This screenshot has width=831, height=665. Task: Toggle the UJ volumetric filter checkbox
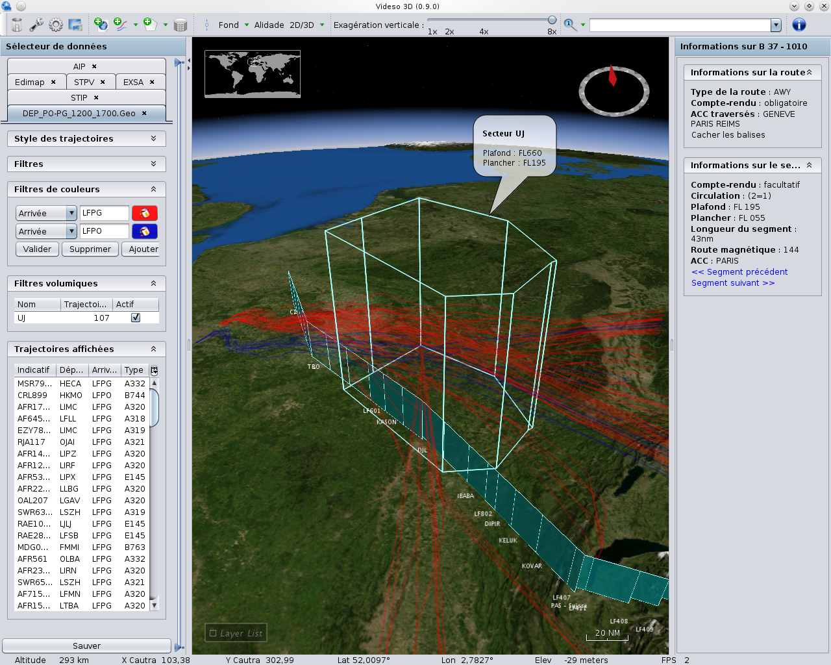click(x=136, y=318)
